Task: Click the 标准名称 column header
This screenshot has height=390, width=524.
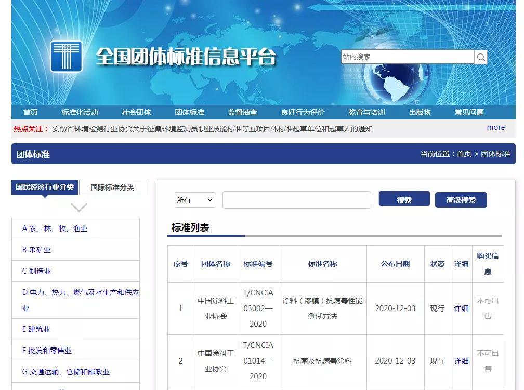Action: tap(322, 264)
